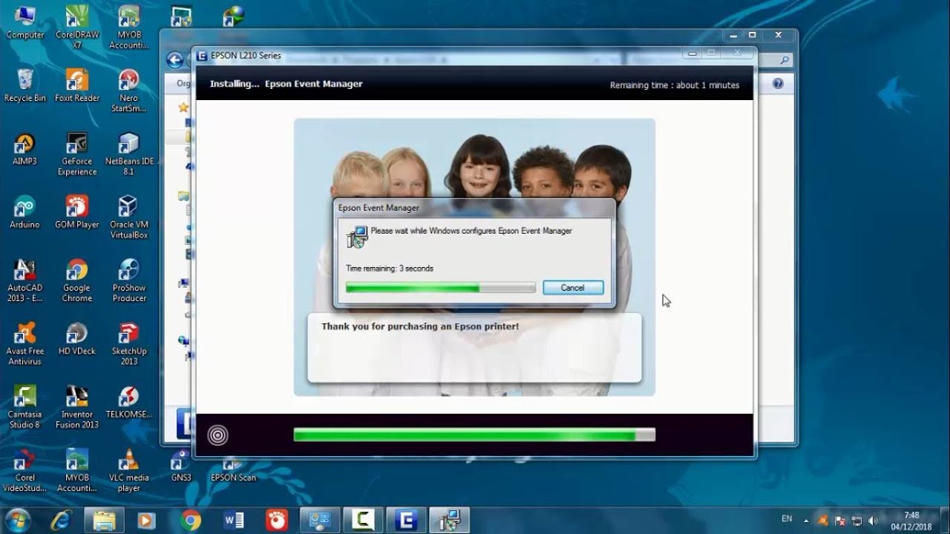
Task: Open SketchUp 2013 shortcut
Action: pos(129,343)
